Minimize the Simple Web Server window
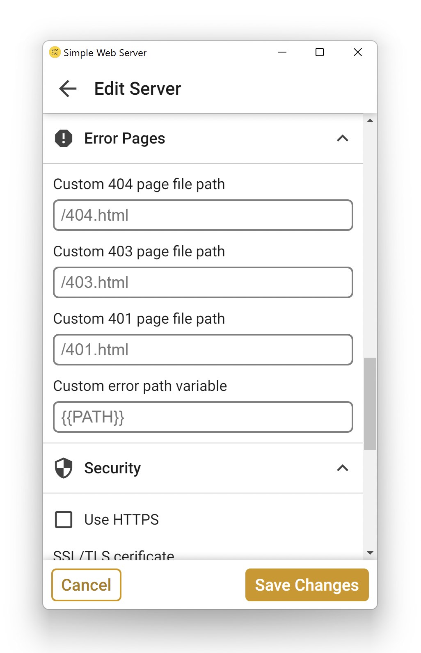The width and height of the screenshot is (421, 653). click(x=282, y=52)
